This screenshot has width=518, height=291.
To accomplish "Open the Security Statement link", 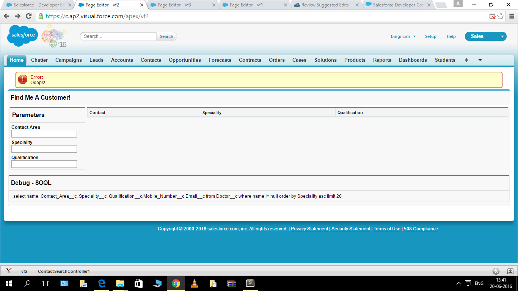I will pyautogui.click(x=351, y=229).
